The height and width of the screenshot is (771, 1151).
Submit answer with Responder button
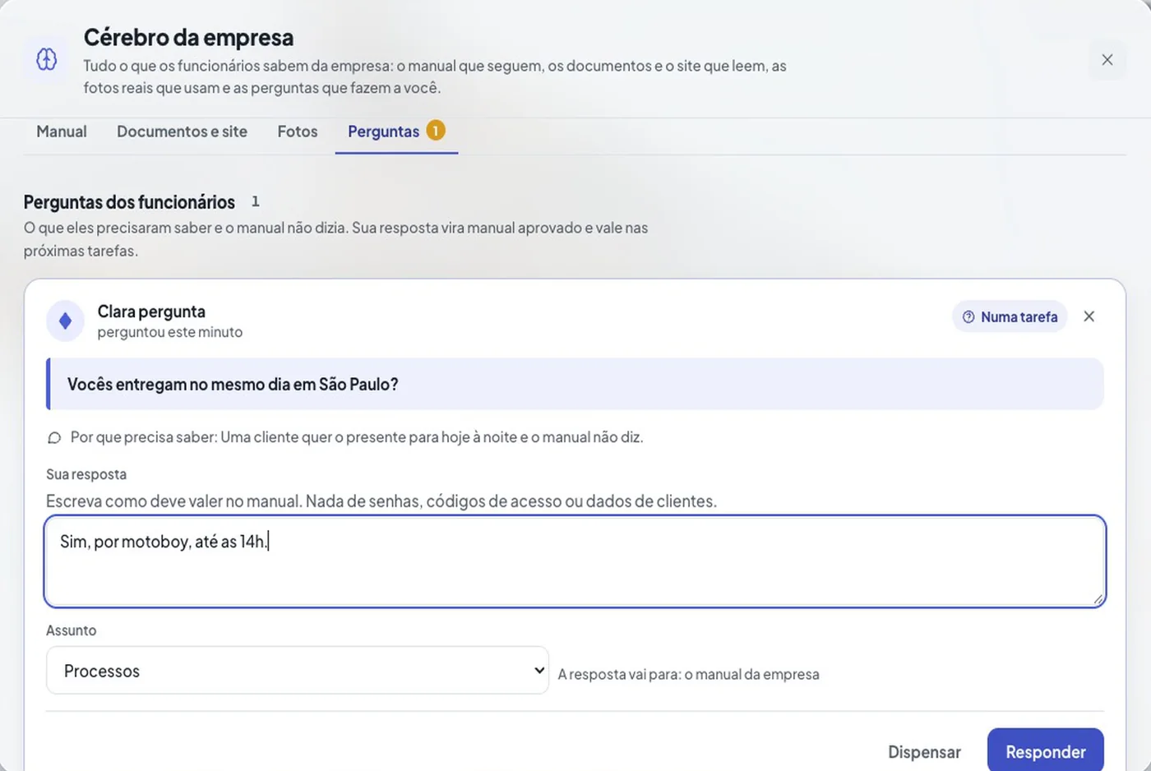pos(1046,751)
